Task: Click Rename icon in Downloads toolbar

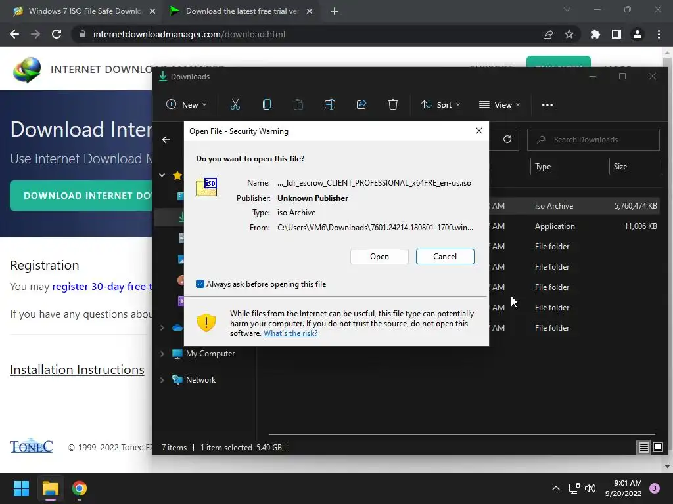Action: click(330, 104)
